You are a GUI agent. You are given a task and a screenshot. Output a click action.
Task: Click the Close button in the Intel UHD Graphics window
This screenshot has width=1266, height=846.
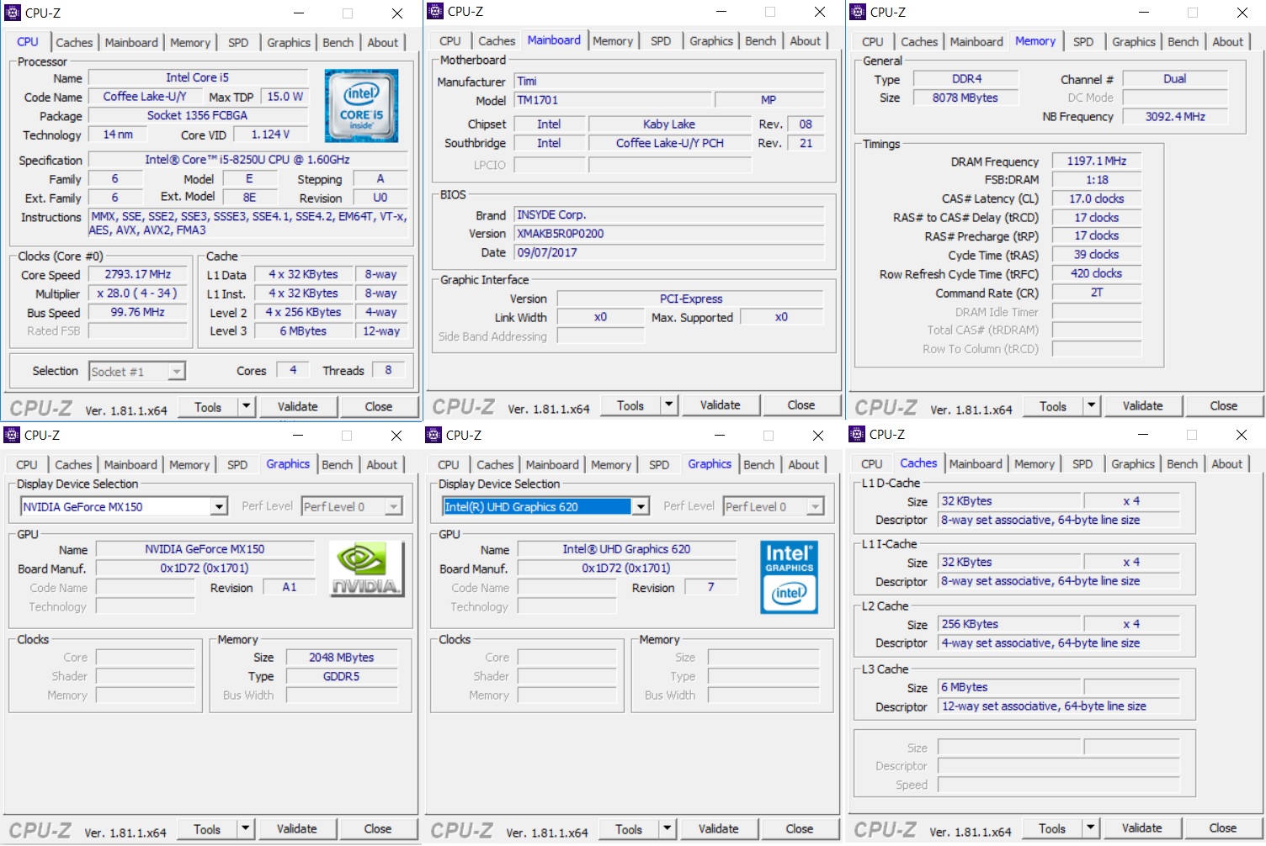tap(800, 829)
